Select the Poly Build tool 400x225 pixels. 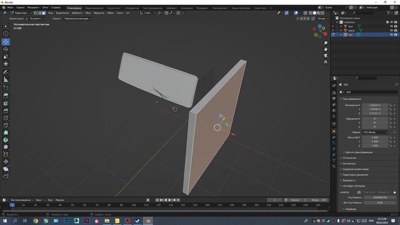6,132
